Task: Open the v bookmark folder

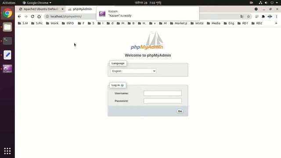Action: 152,23
